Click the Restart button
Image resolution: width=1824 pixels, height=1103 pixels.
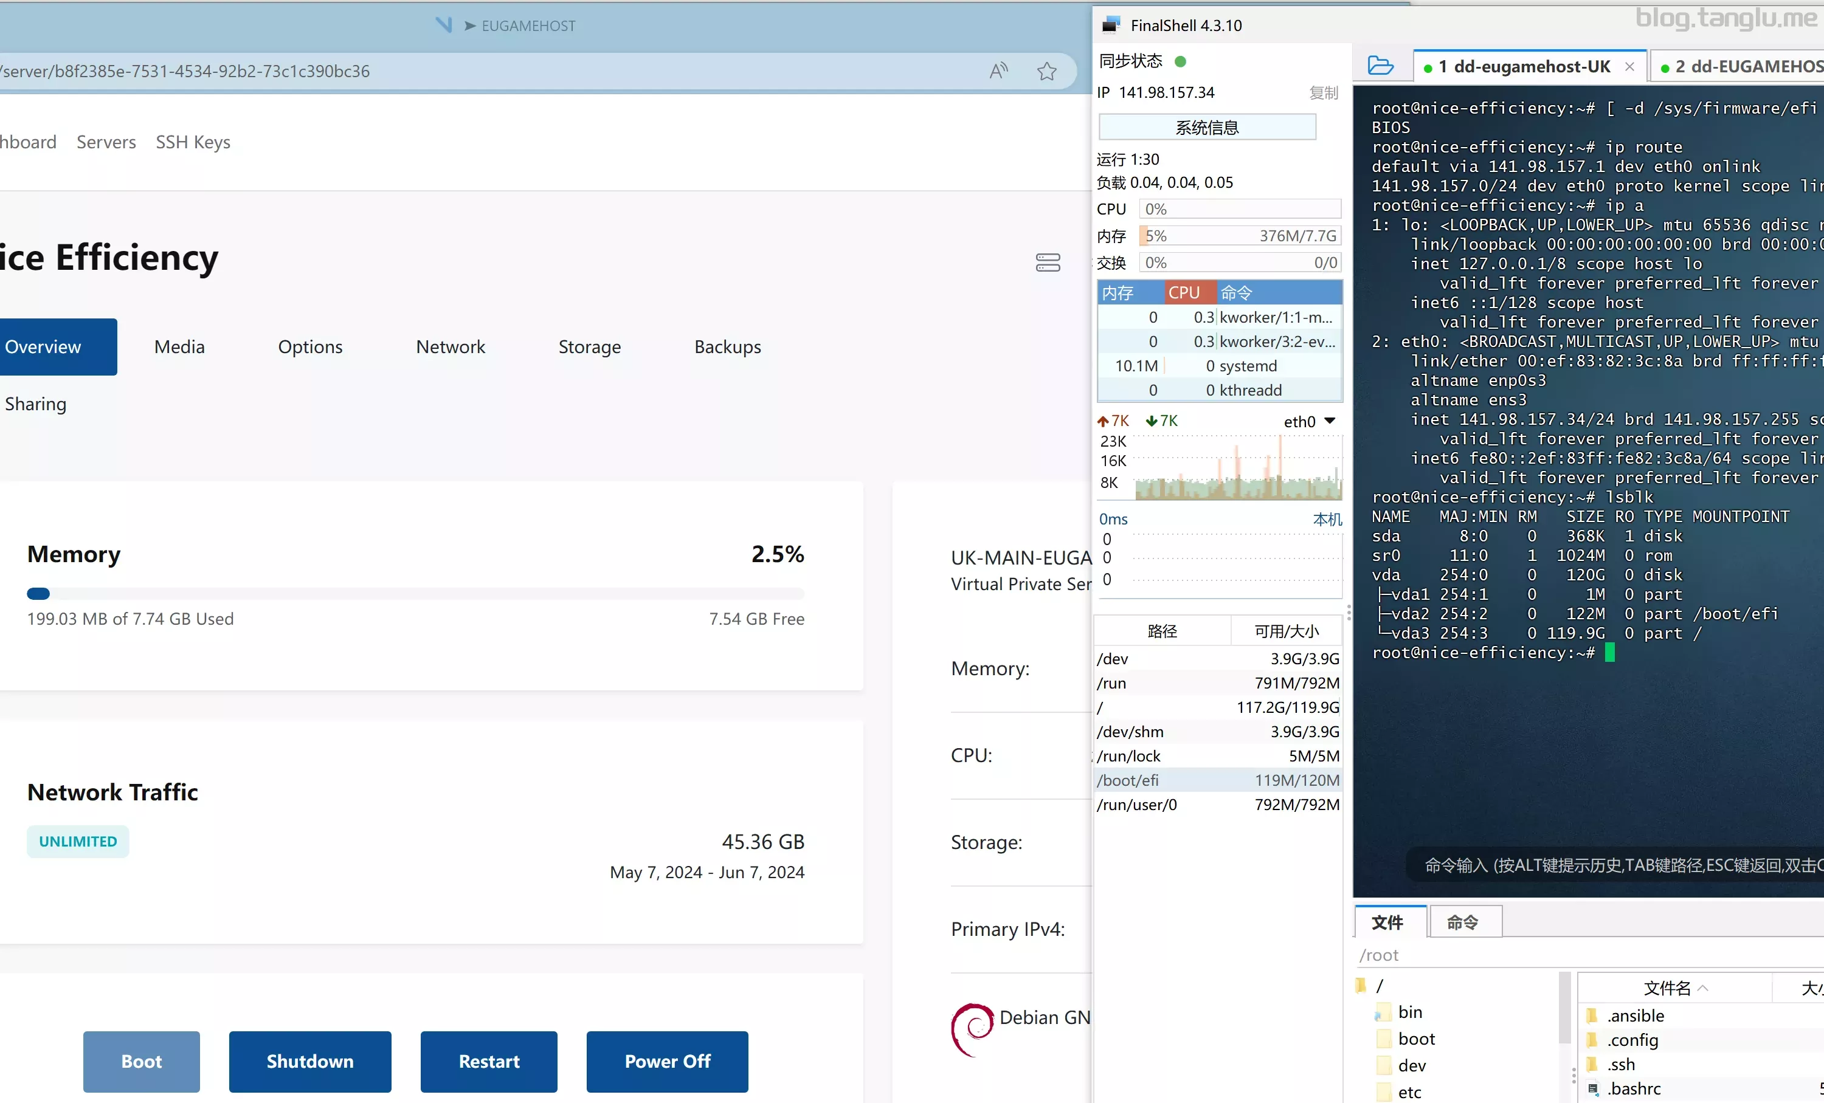[x=489, y=1061]
